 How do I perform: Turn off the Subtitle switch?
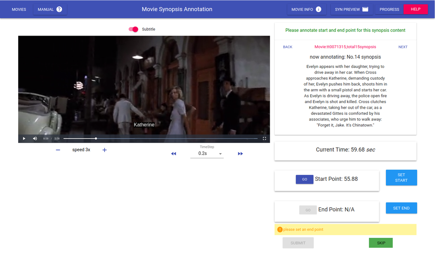(134, 29)
